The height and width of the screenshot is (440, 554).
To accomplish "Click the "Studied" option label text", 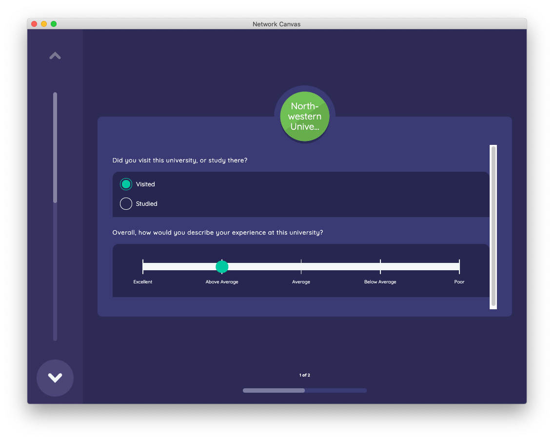I will pos(146,204).
